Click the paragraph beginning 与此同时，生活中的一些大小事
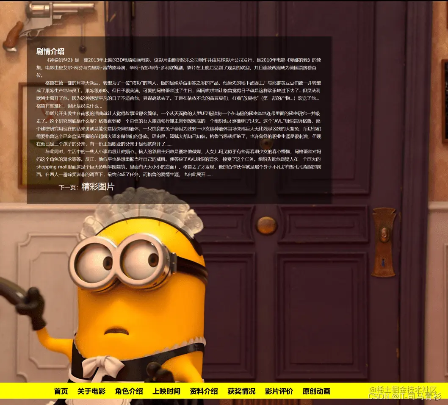The width and height of the screenshot is (448, 405). tap(179, 163)
